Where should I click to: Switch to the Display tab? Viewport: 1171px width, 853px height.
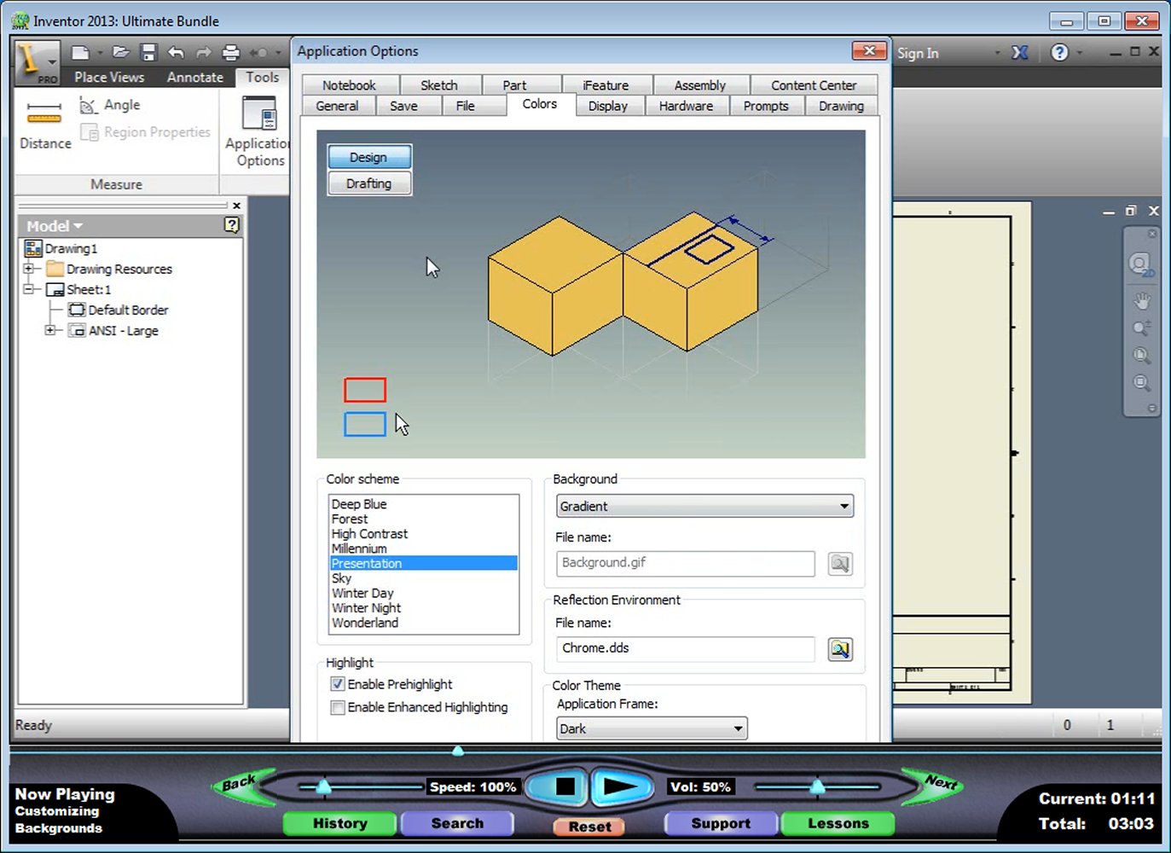click(608, 106)
